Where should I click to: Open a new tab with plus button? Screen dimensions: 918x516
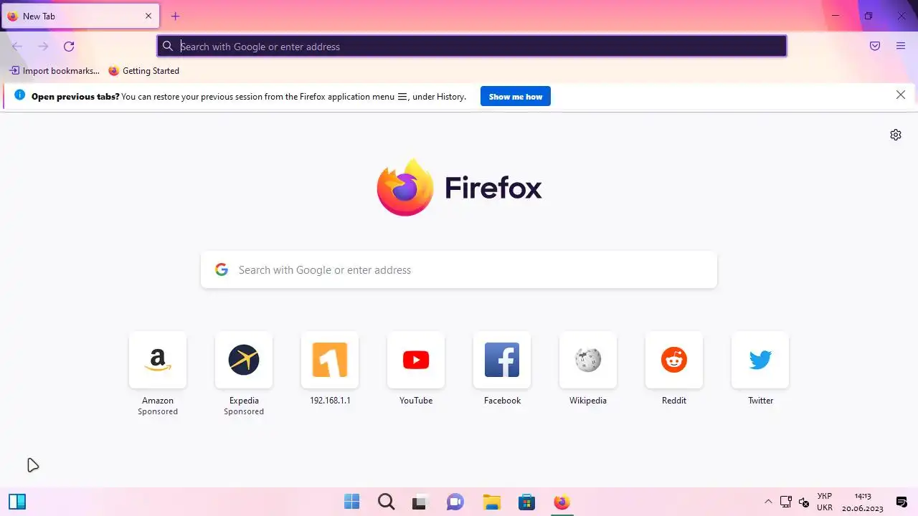click(175, 16)
